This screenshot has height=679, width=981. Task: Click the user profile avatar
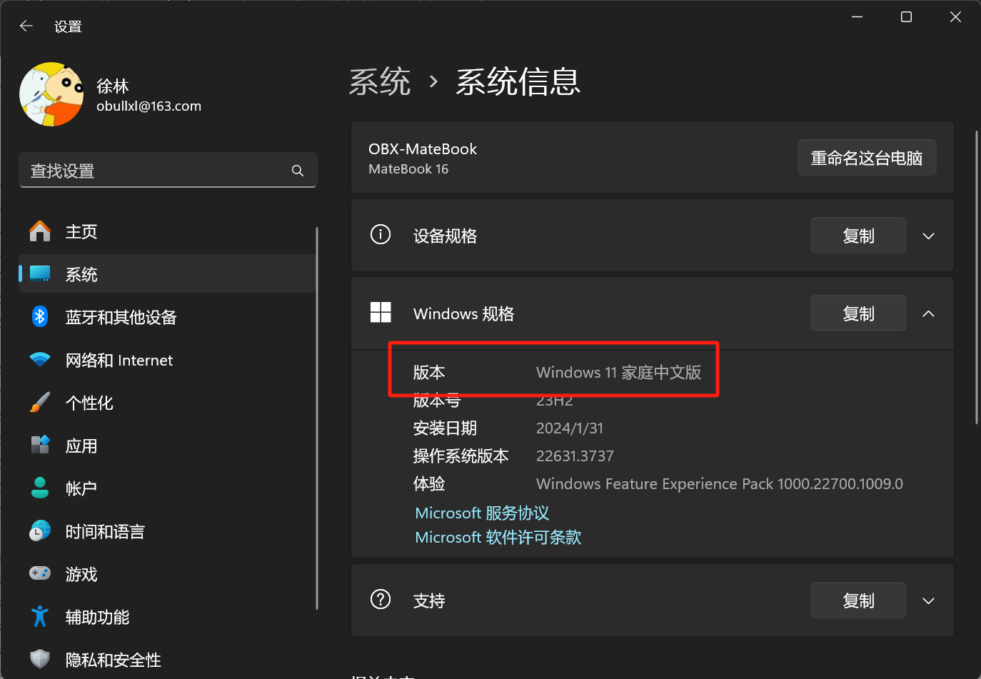pos(52,94)
